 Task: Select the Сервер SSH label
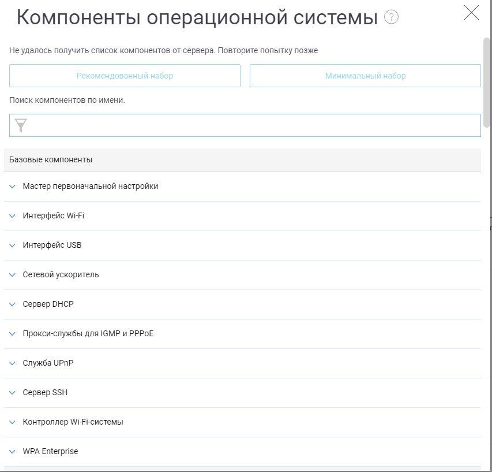(x=45, y=392)
